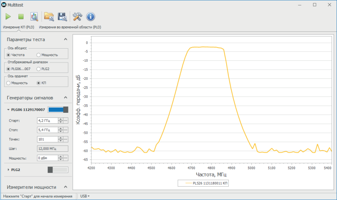Viewport: 337px width, 200px height.
Task: Click the Точек input field
Action: pyautogui.click(x=47, y=139)
